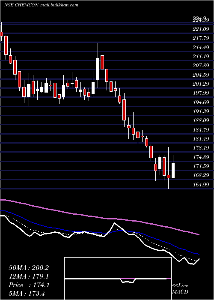The image size is (214, 300).
Task: Click the 217.79 price axis label
Action: click(x=201, y=38)
